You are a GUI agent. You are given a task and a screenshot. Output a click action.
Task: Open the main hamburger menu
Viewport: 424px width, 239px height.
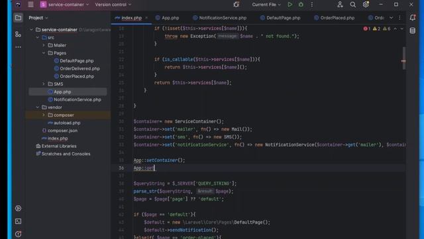click(x=30, y=5)
